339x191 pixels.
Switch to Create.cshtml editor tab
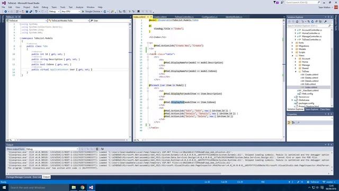coord(160,17)
